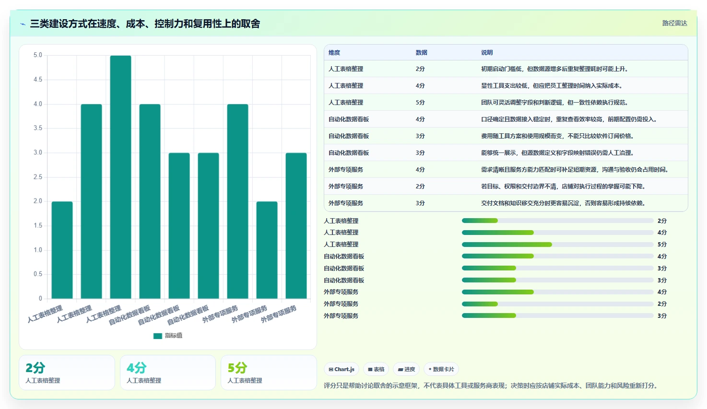Select the table row 需求清晰且服务方能力匹配时

coord(506,170)
